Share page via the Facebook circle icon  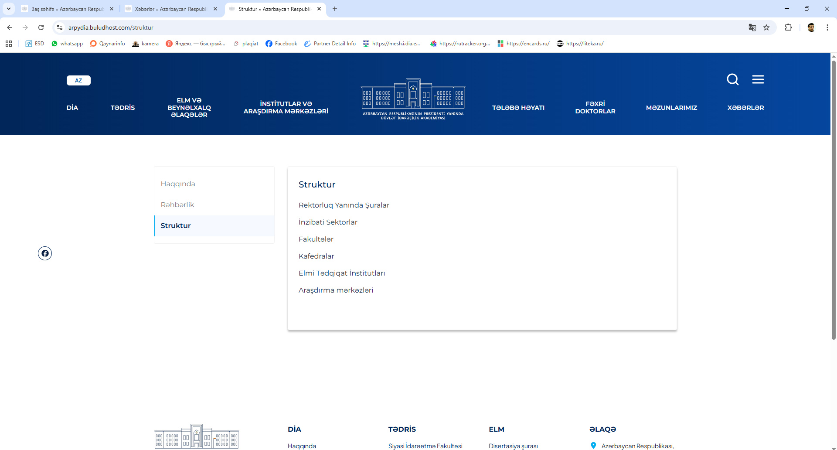(44, 253)
